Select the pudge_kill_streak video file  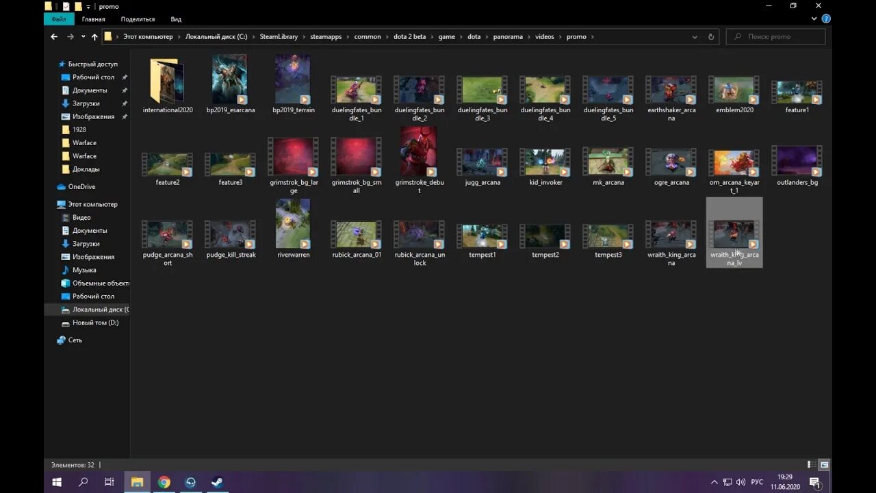click(x=231, y=239)
